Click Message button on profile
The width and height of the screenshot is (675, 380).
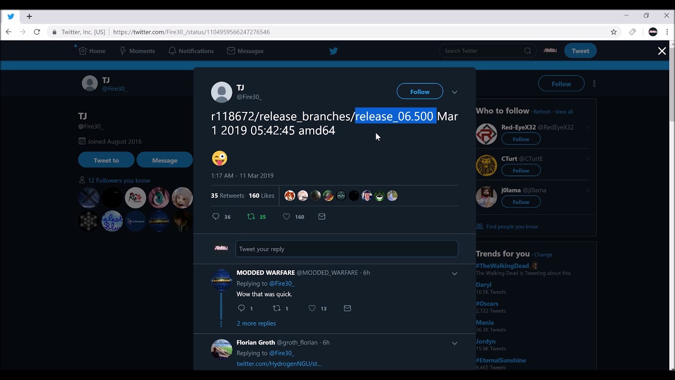[165, 160]
